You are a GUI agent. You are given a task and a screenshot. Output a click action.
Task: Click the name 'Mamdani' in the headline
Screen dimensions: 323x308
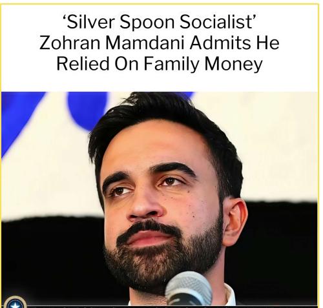click(145, 43)
